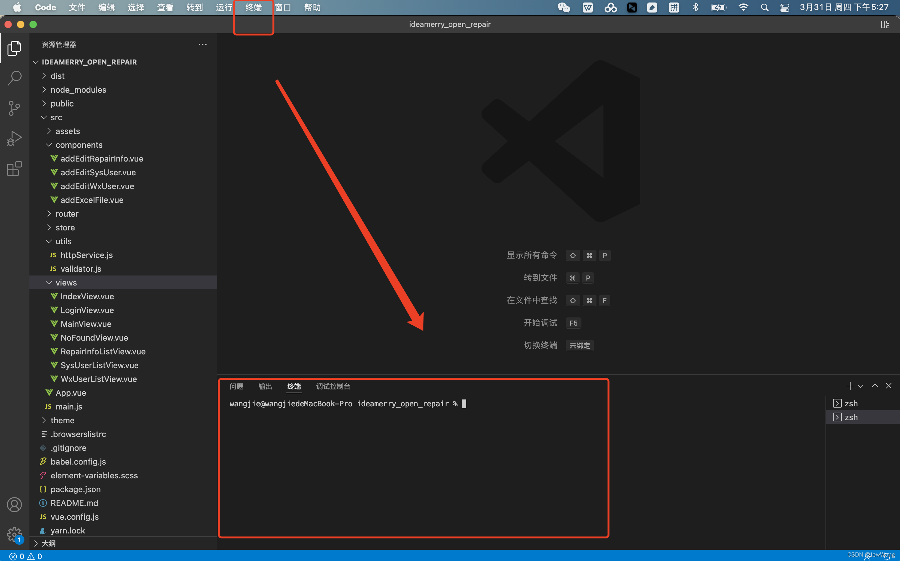This screenshot has height=561, width=900.
Task: Click the customize layout icon in title bar
Action: [x=885, y=24]
